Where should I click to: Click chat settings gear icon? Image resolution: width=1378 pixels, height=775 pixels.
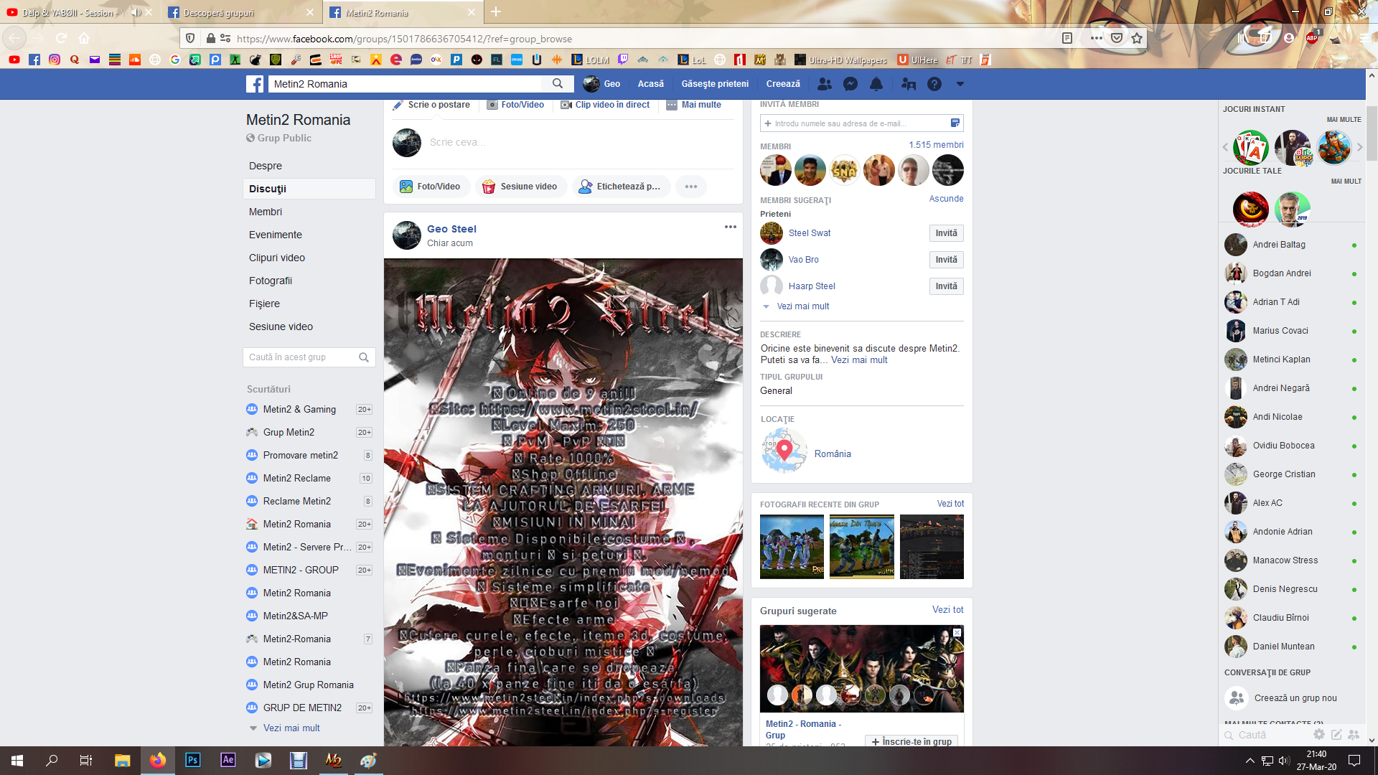(x=1318, y=734)
